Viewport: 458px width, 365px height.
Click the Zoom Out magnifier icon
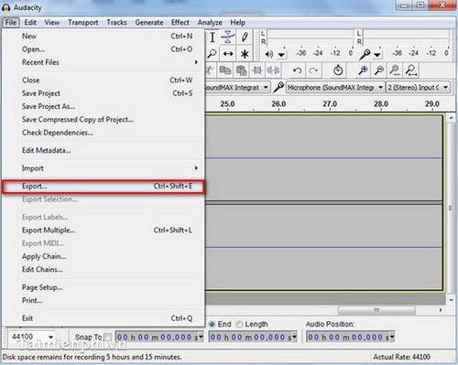379,70
